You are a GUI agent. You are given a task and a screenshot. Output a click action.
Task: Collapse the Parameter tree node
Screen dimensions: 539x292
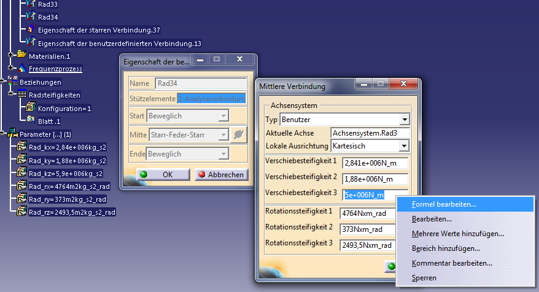click(2, 133)
